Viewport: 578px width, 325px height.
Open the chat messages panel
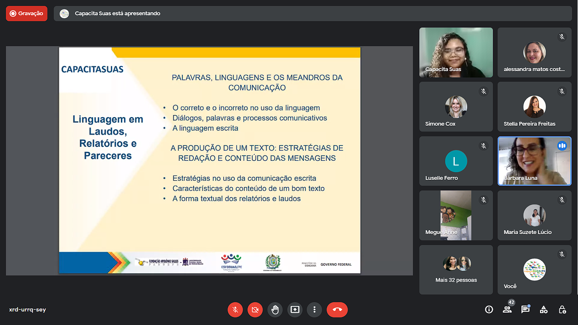click(525, 310)
